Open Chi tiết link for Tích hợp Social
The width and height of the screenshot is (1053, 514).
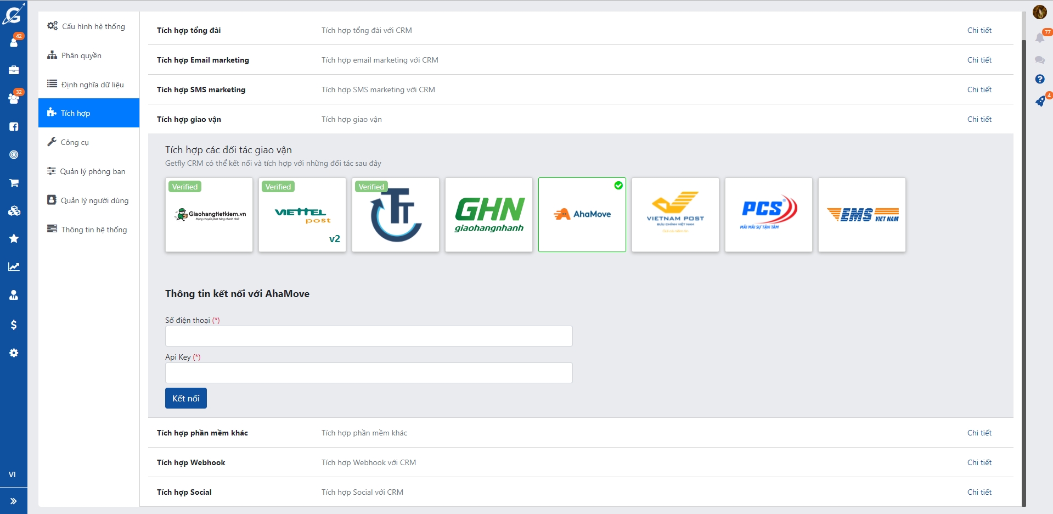pos(979,492)
